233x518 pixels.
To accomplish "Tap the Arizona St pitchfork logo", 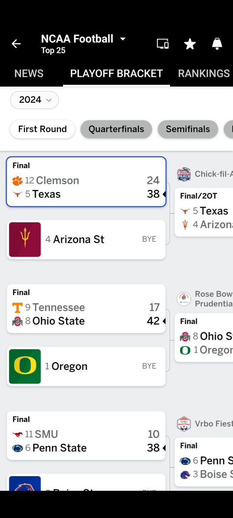I will click(25, 240).
